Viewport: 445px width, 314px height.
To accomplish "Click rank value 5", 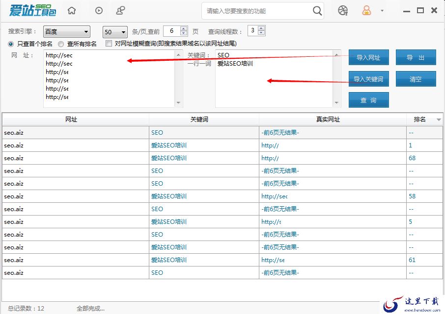I will [x=411, y=222].
